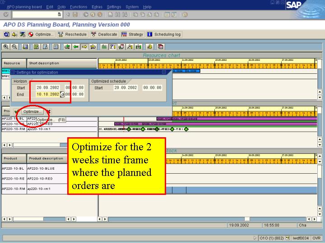
Task: Click the Optimized schedule Start time field
Action: tap(153, 88)
